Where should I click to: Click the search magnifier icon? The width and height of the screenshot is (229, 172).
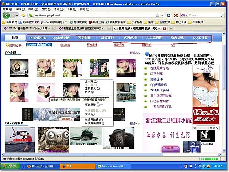tap(222, 16)
